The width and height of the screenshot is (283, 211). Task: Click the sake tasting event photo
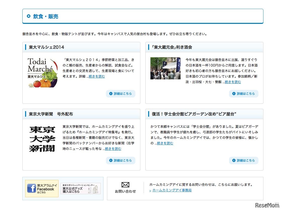click(x=165, y=68)
